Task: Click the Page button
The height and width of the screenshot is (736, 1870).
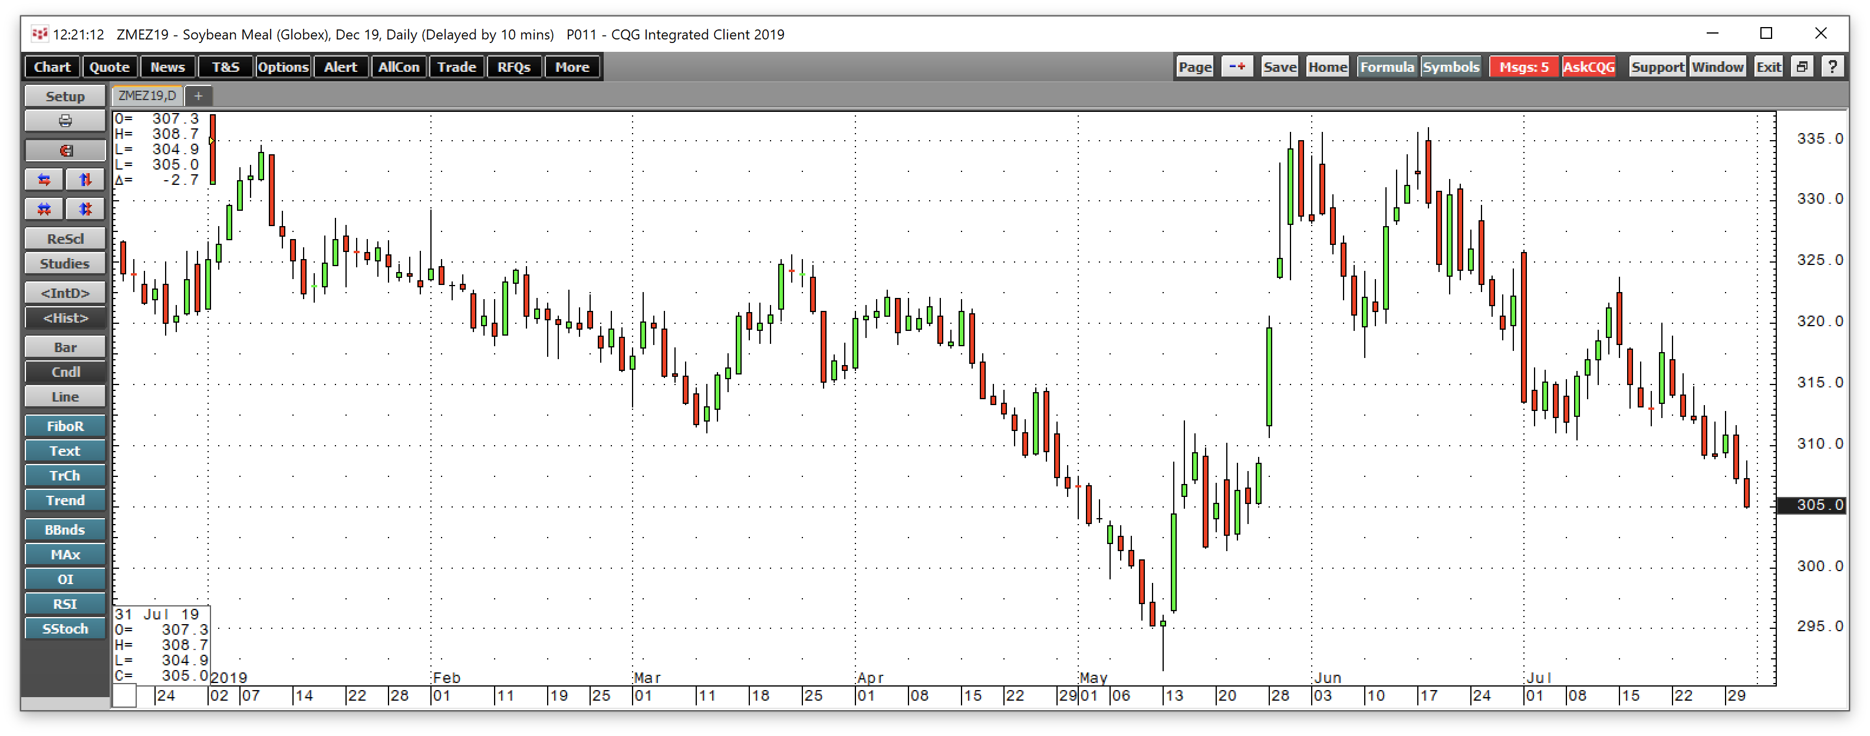Action: (1195, 67)
